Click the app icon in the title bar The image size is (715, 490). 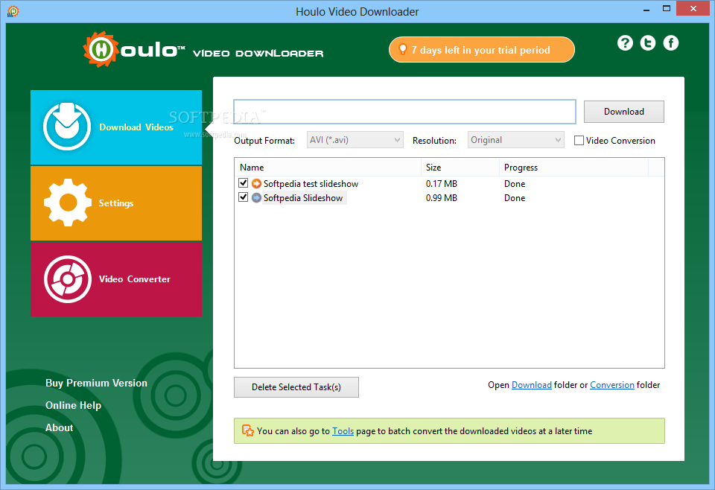(x=13, y=11)
